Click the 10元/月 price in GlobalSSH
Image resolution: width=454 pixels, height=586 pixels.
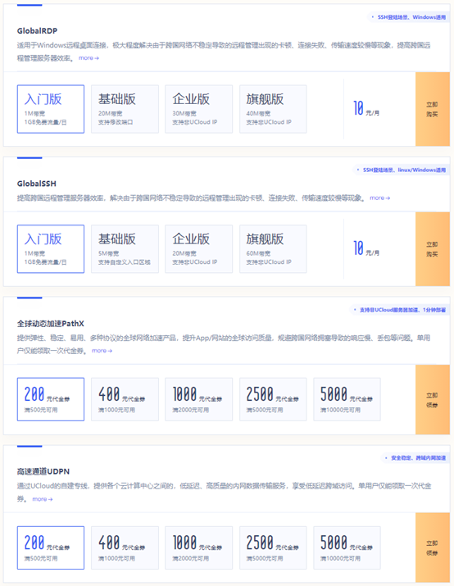point(366,248)
